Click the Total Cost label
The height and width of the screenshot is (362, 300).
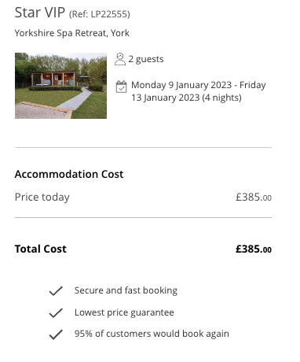click(41, 249)
